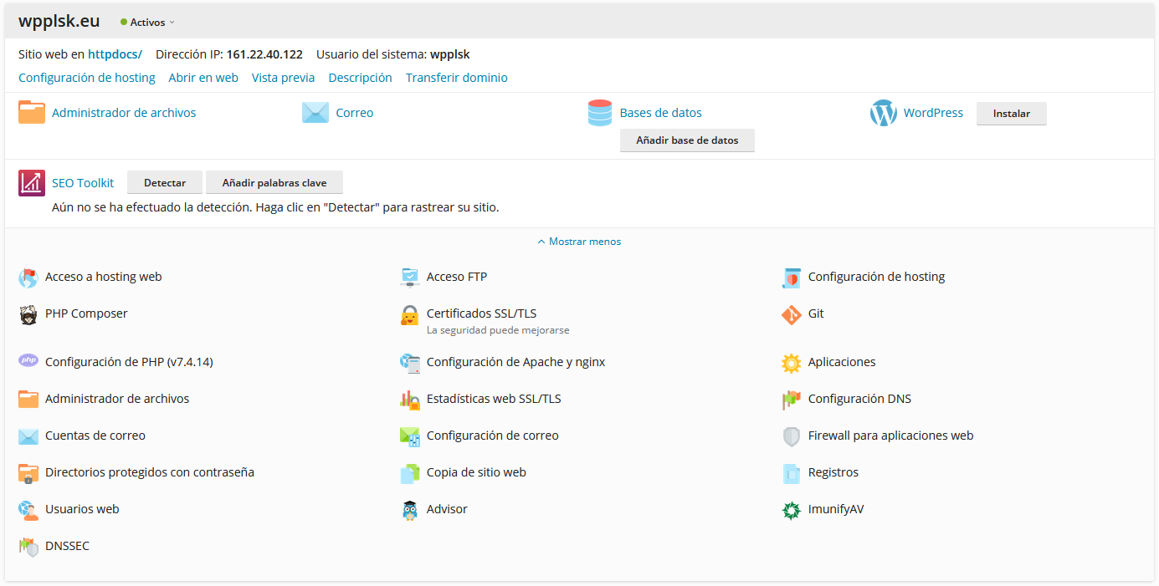This screenshot has height=586, width=1159.
Task: Click the WordPress logo icon
Action: 884,113
